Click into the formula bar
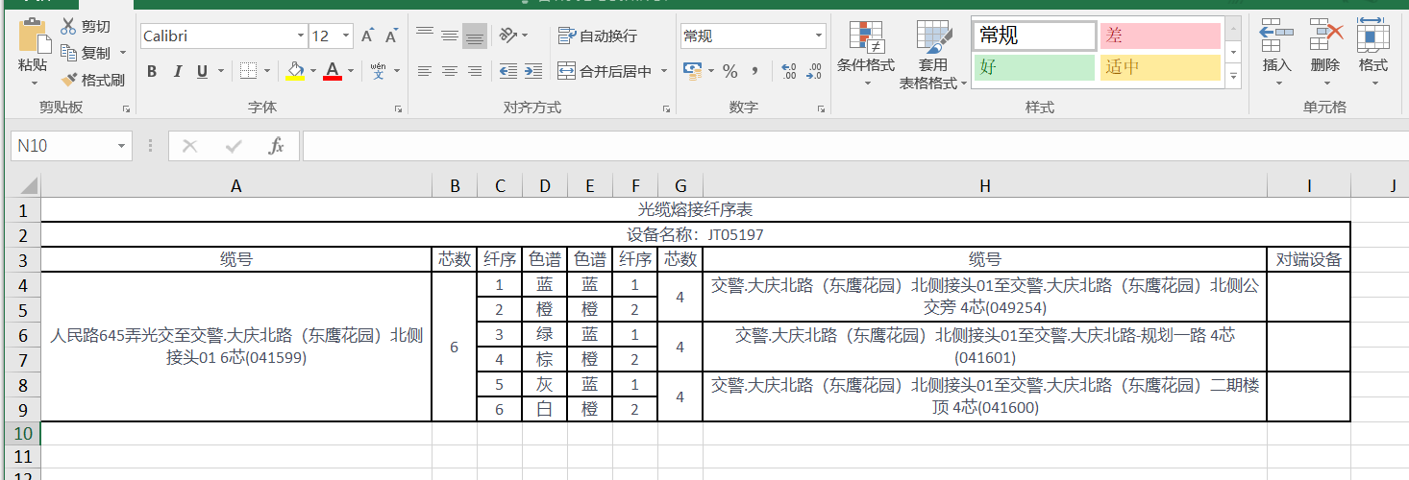1409x480 pixels. tap(855, 146)
